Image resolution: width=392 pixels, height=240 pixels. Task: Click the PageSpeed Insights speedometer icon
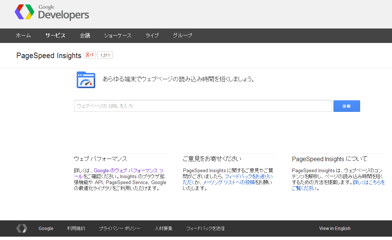86,80
